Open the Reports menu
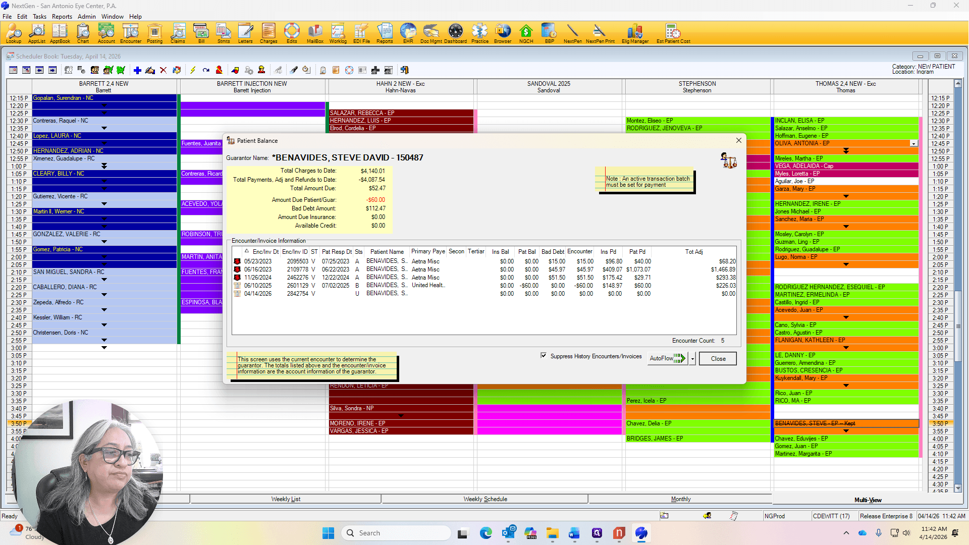 [62, 16]
